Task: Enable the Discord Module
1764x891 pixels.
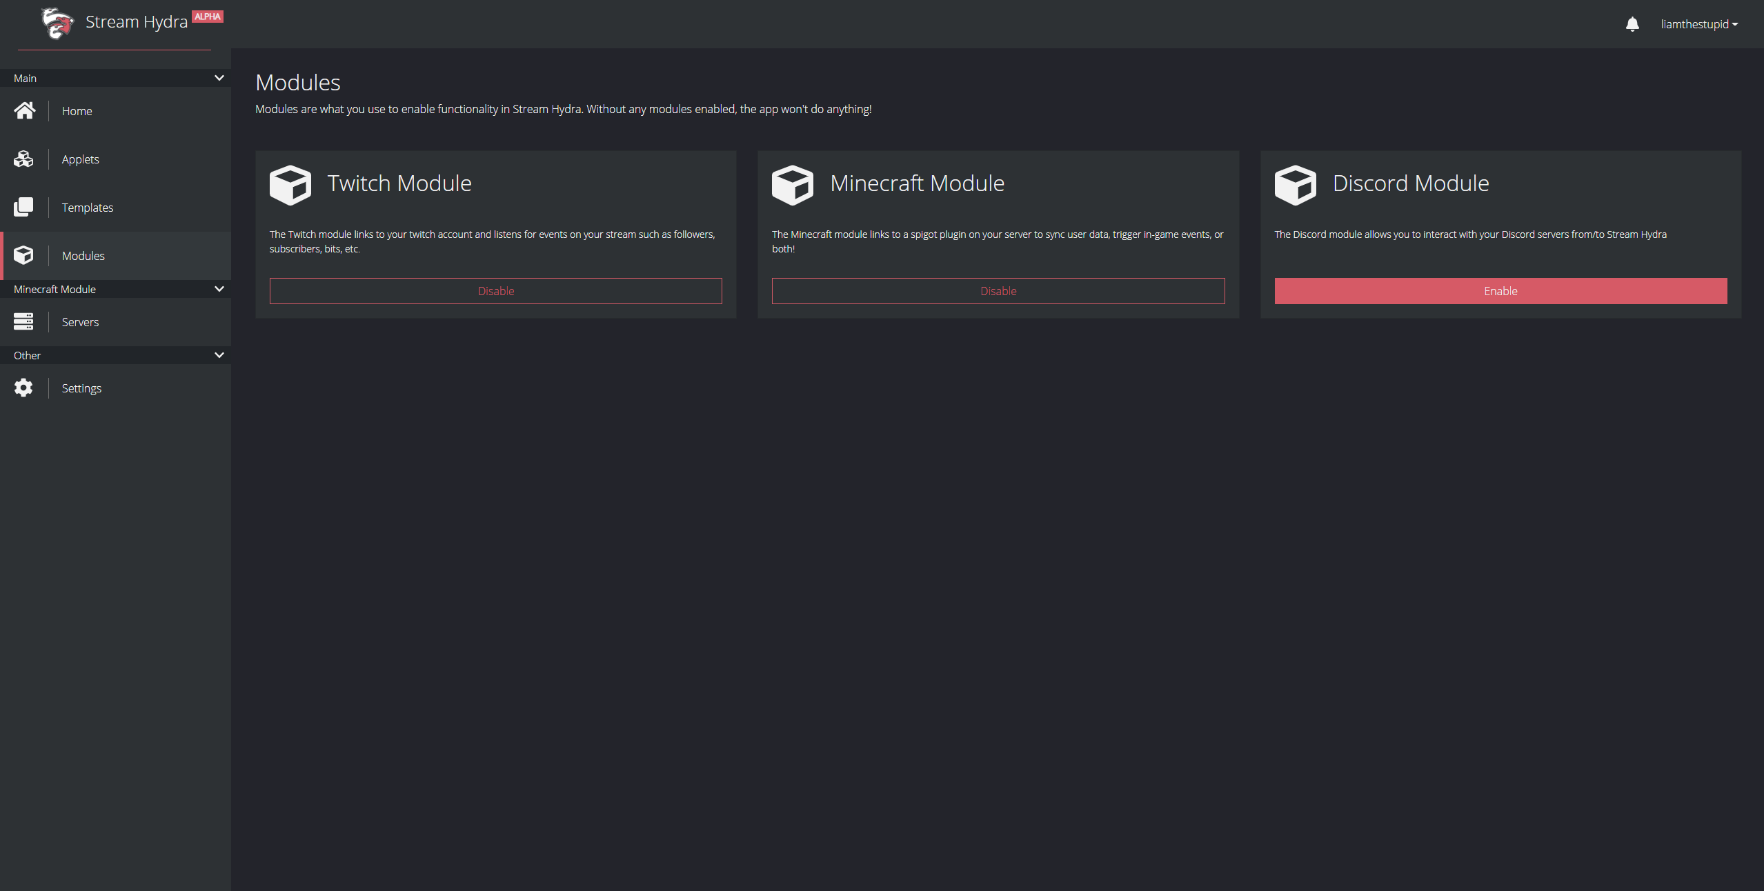Action: click(x=1500, y=291)
